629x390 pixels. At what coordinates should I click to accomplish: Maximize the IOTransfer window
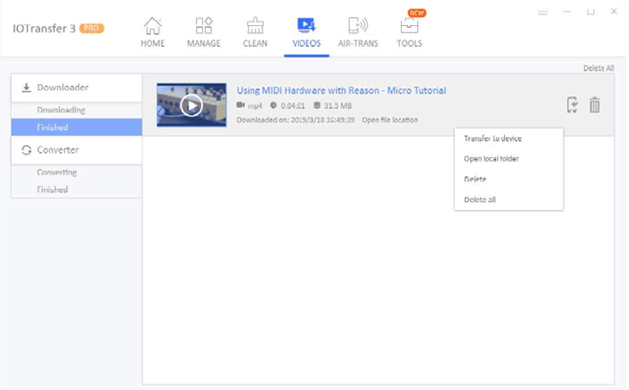590,12
